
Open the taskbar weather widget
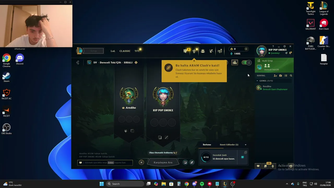click(13, 184)
